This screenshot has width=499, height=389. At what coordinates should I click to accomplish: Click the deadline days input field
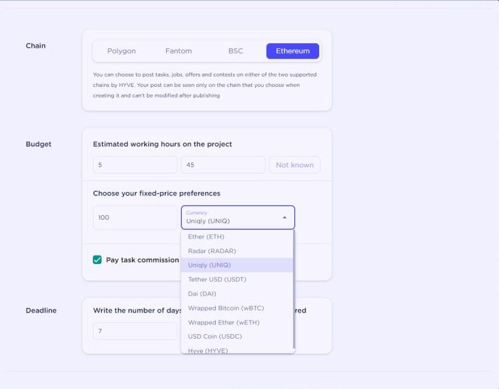click(x=135, y=331)
